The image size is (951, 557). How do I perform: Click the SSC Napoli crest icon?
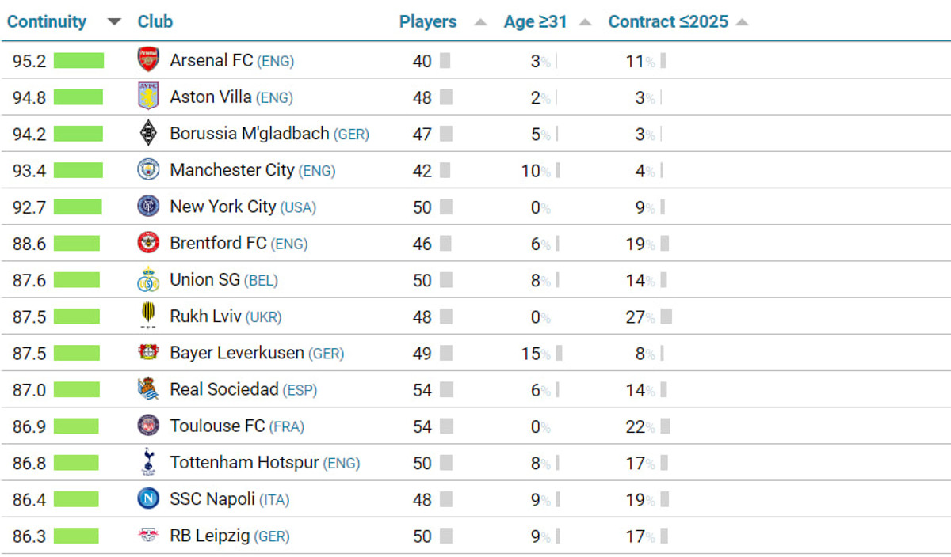point(147,499)
